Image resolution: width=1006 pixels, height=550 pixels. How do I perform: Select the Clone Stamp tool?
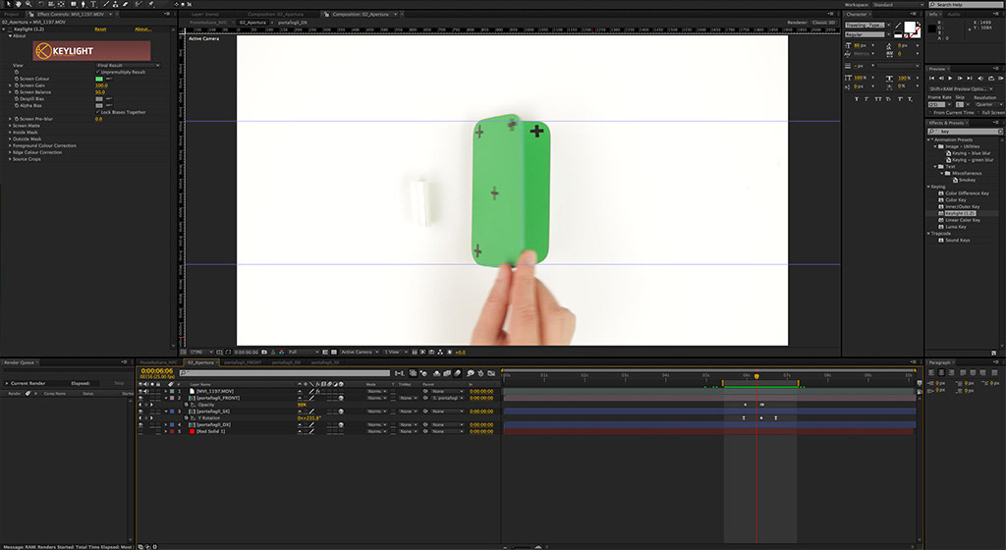pyautogui.click(x=116, y=5)
